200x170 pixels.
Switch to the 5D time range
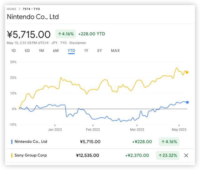click(x=27, y=51)
